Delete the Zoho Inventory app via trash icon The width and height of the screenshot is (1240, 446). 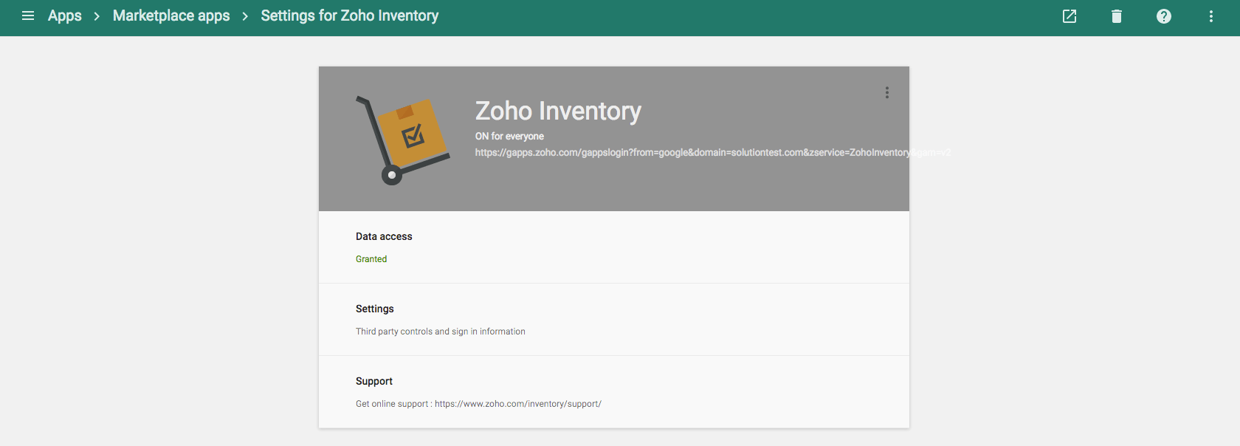point(1116,16)
